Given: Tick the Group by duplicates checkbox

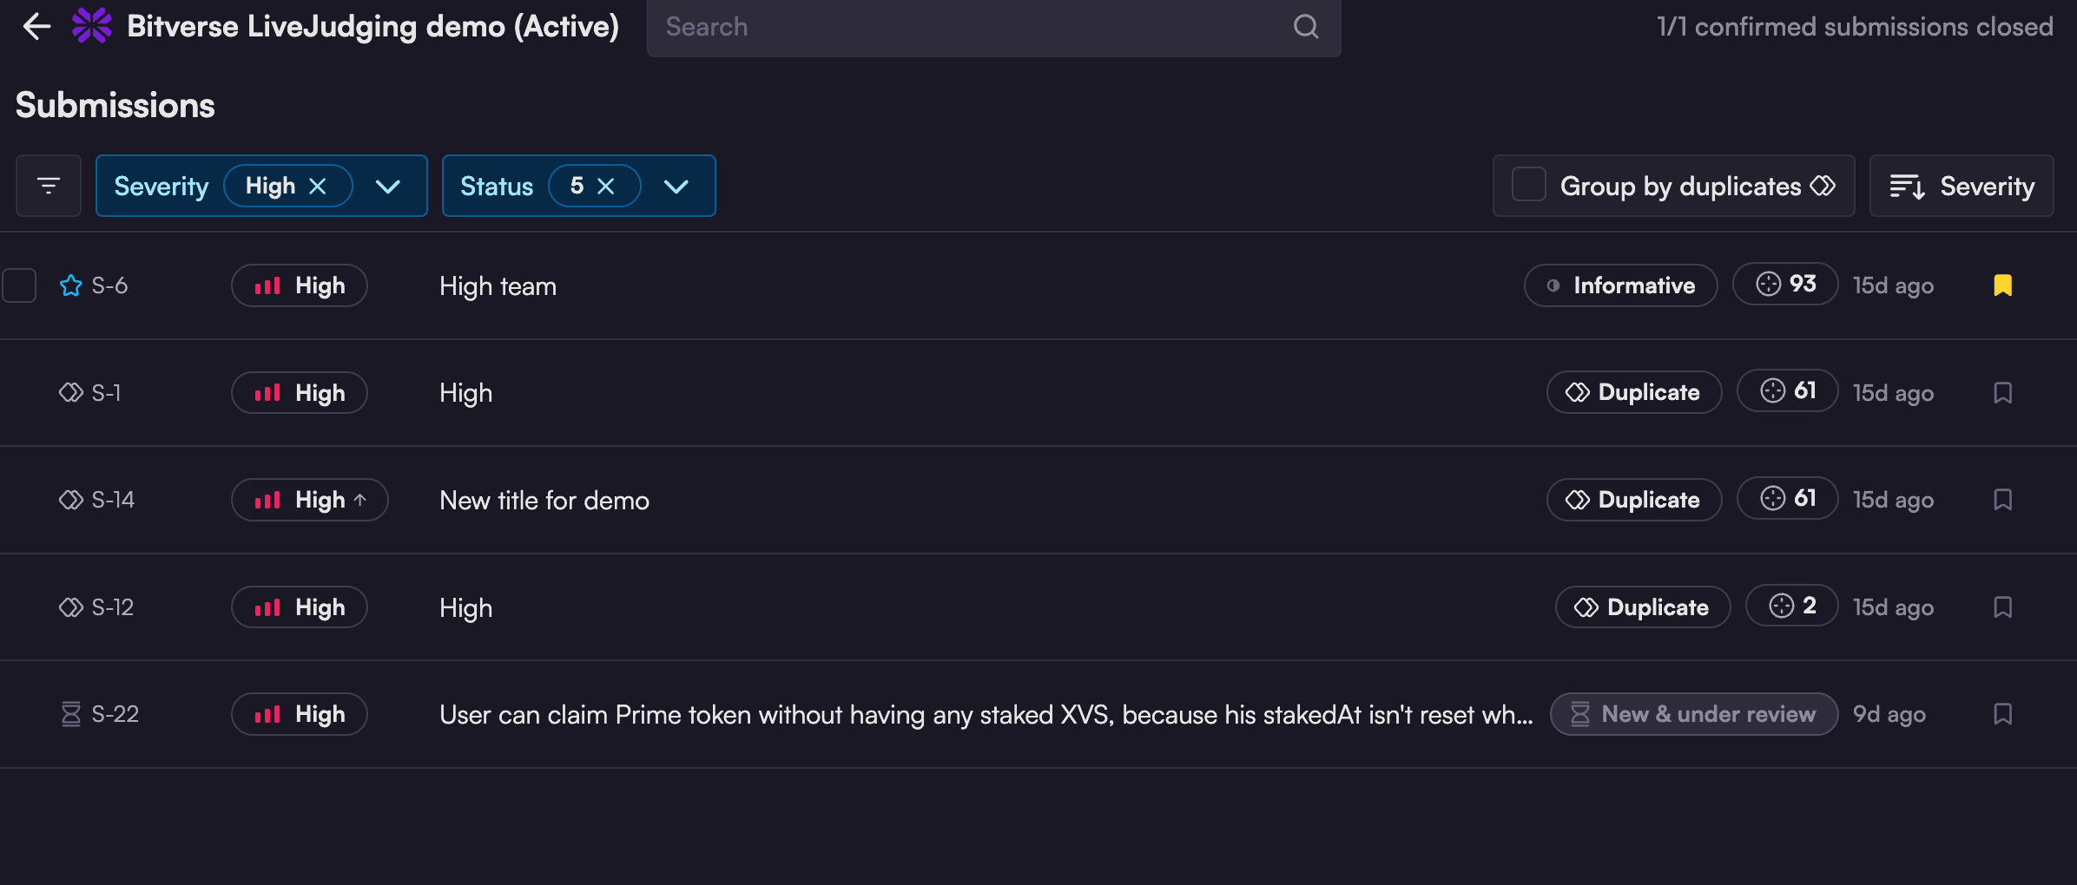Looking at the screenshot, I should pyautogui.click(x=1528, y=186).
